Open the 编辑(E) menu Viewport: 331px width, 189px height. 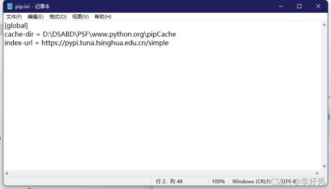[36, 17]
